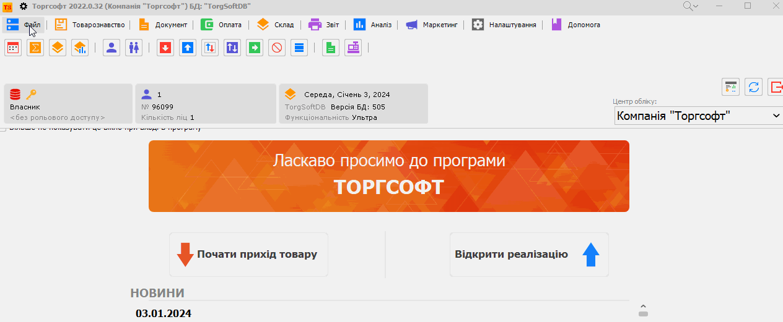Open the Маркетинг menu
The width and height of the screenshot is (783, 322).
point(431,25)
